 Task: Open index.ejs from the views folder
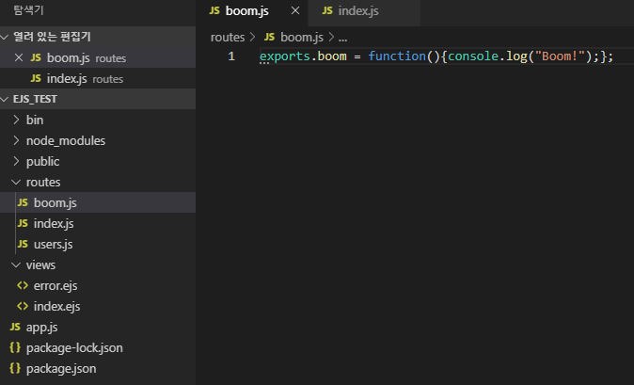[x=56, y=306]
